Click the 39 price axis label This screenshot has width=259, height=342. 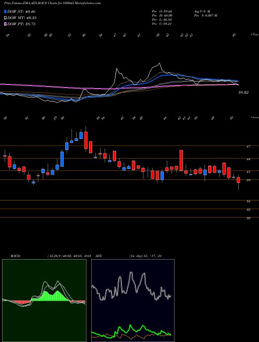tap(248, 180)
